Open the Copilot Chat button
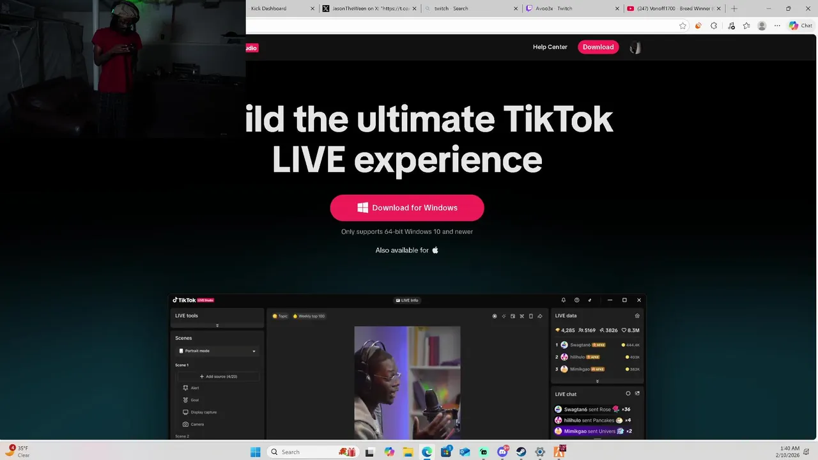Viewport: 818px width, 460px height. click(802, 26)
